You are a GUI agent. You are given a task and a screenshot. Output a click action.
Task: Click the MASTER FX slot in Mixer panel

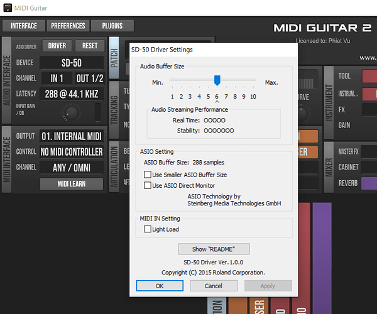[369, 151]
